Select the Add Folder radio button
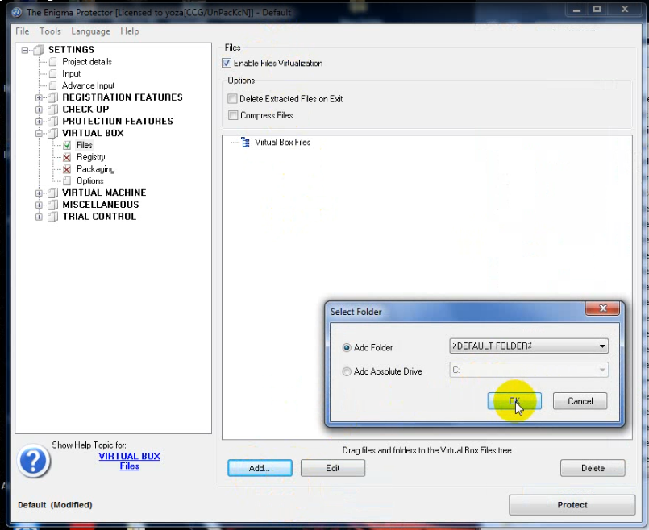 pyautogui.click(x=347, y=348)
